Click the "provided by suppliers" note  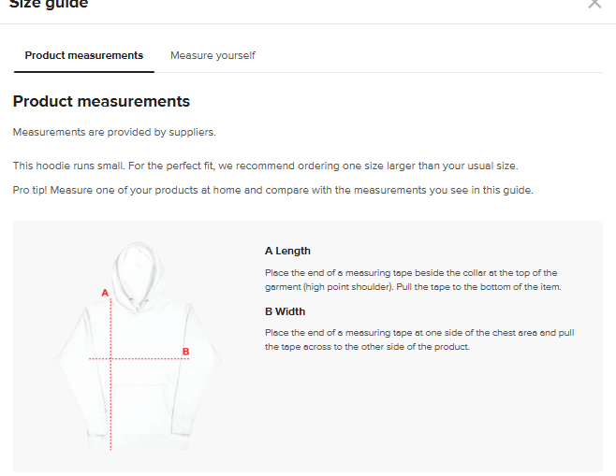pos(114,132)
